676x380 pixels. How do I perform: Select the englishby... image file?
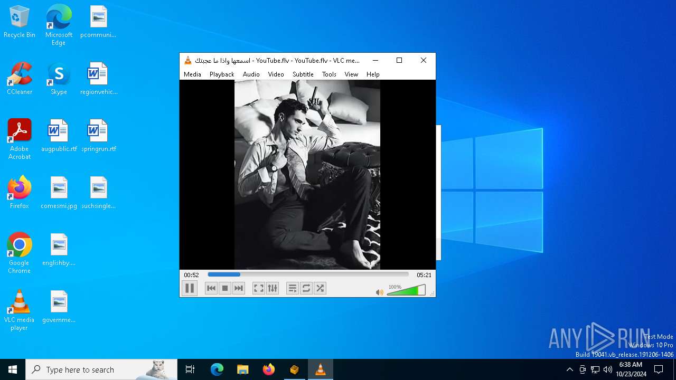point(59,250)
